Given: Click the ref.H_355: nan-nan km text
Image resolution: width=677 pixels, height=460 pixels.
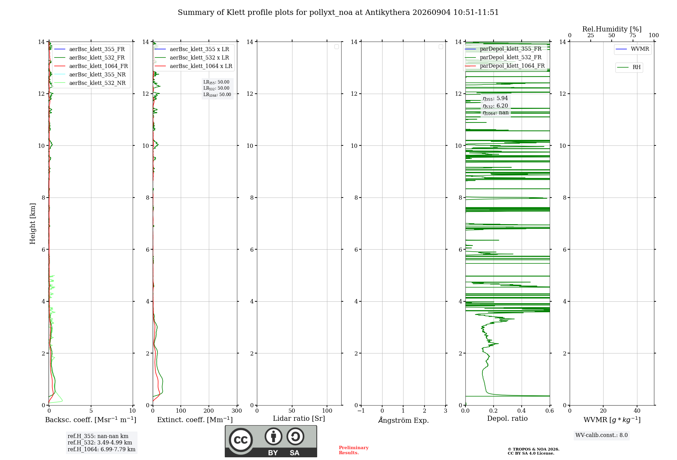Looking at the screenshot, I should click(x=98, y=436).
